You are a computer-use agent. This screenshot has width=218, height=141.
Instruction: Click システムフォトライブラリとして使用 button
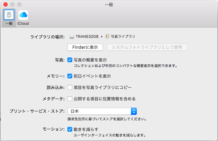coord(147,47)
